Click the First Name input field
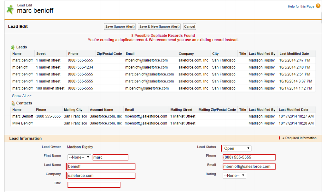 pyautogui.click(x=110, y=157)
